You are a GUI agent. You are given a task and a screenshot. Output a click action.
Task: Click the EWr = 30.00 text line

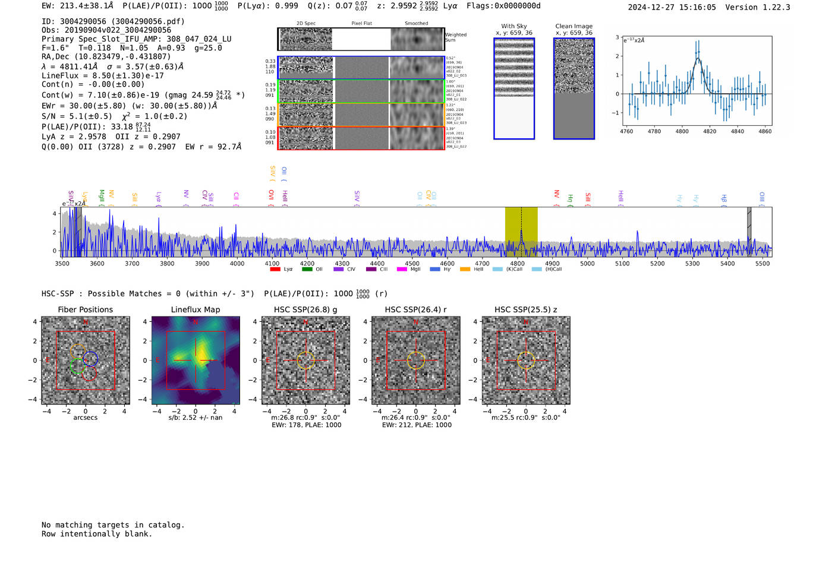tap(129, 106)
